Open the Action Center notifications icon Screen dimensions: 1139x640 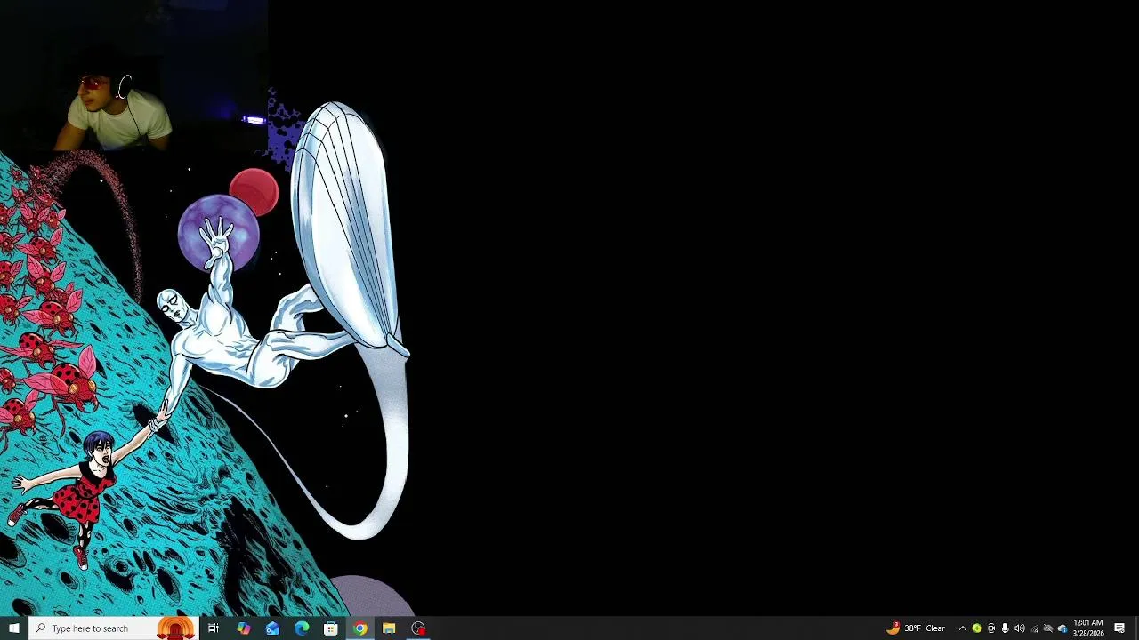pos(1119,628)
